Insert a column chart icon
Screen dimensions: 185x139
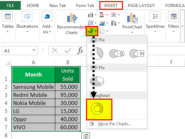coord(91,15)
